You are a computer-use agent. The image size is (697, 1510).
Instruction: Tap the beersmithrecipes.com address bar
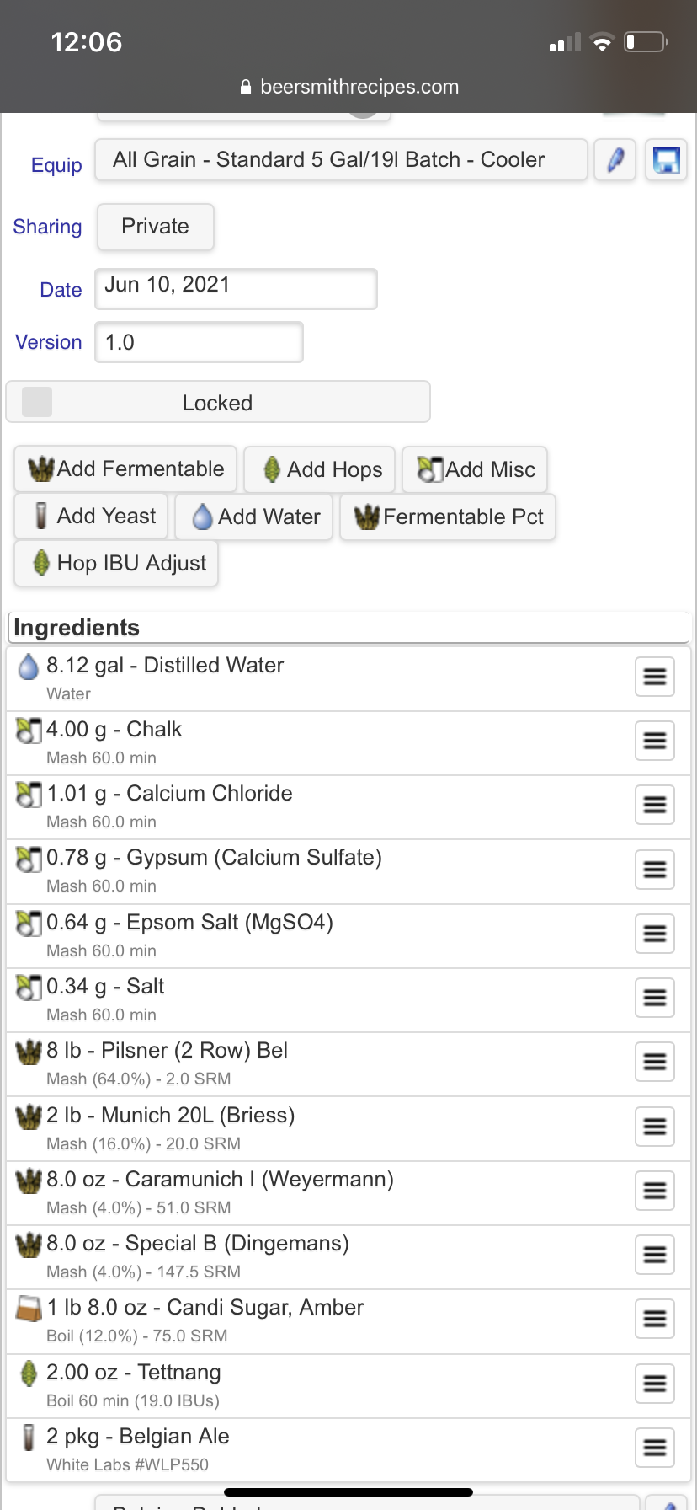(348, 87)
